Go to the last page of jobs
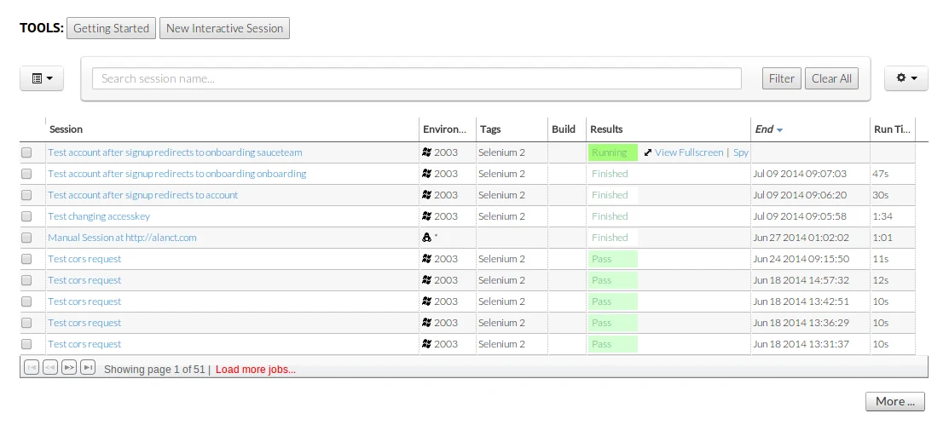Screen dimensions: 949x442 (88, 367)
